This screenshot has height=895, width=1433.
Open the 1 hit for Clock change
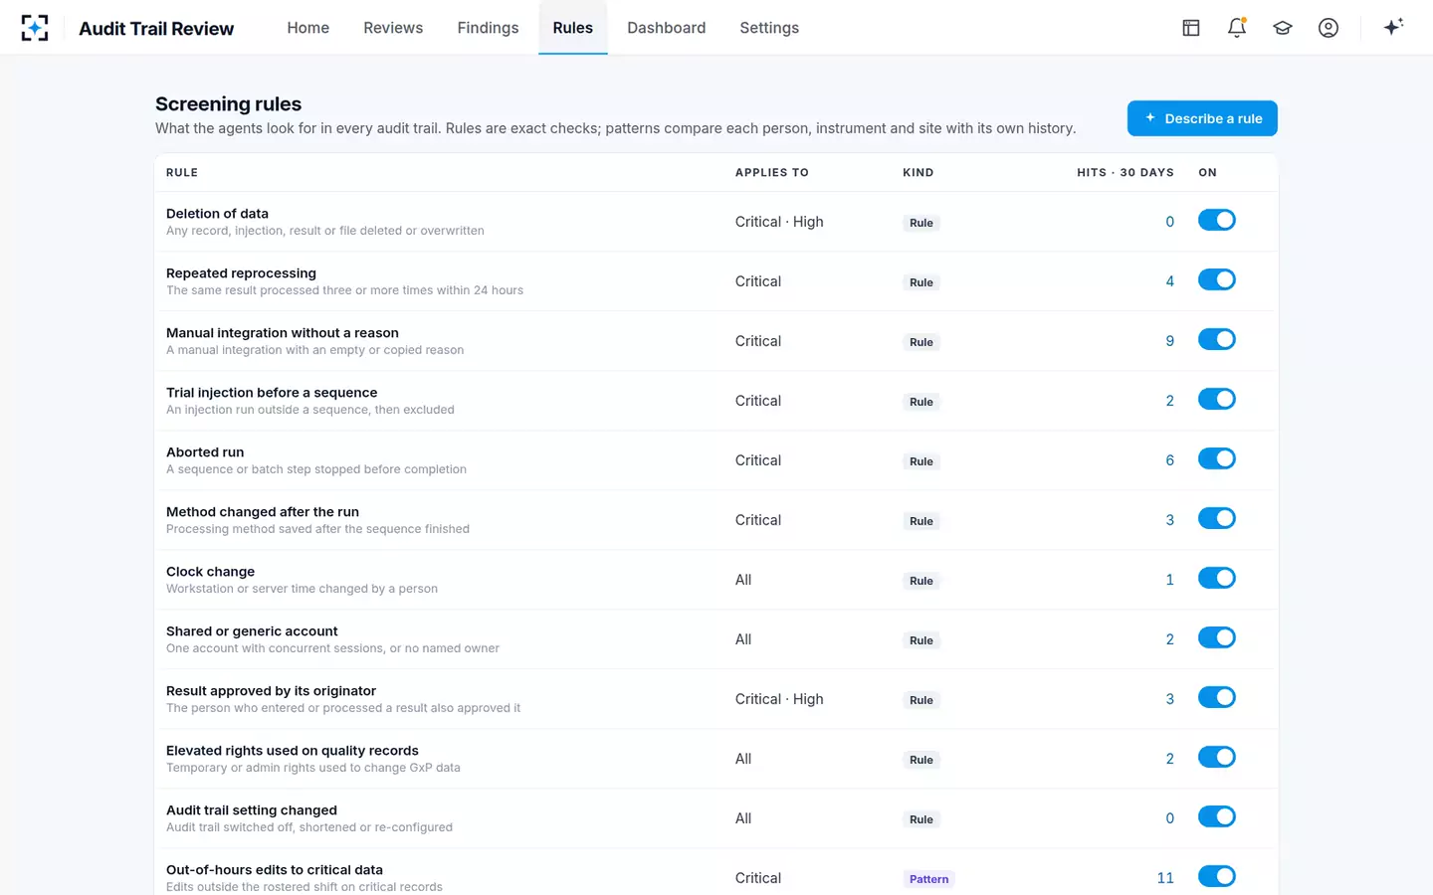click(x=1170, y=580)
